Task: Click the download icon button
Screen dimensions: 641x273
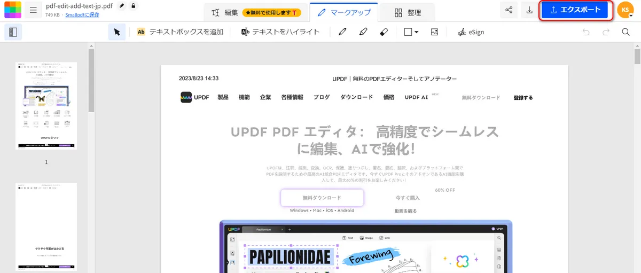Action: pyautogui.click(x=529, y=10)
